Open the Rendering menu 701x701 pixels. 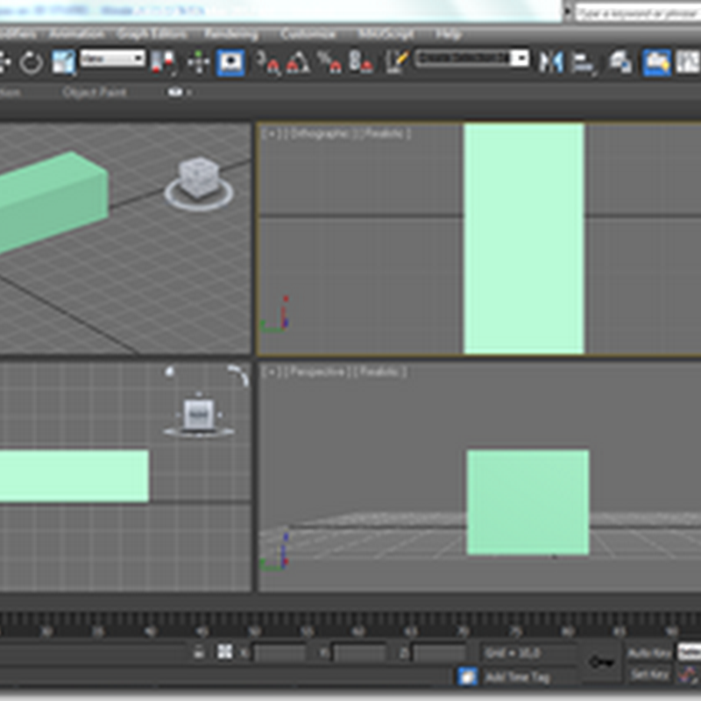(x=231, y=34)
